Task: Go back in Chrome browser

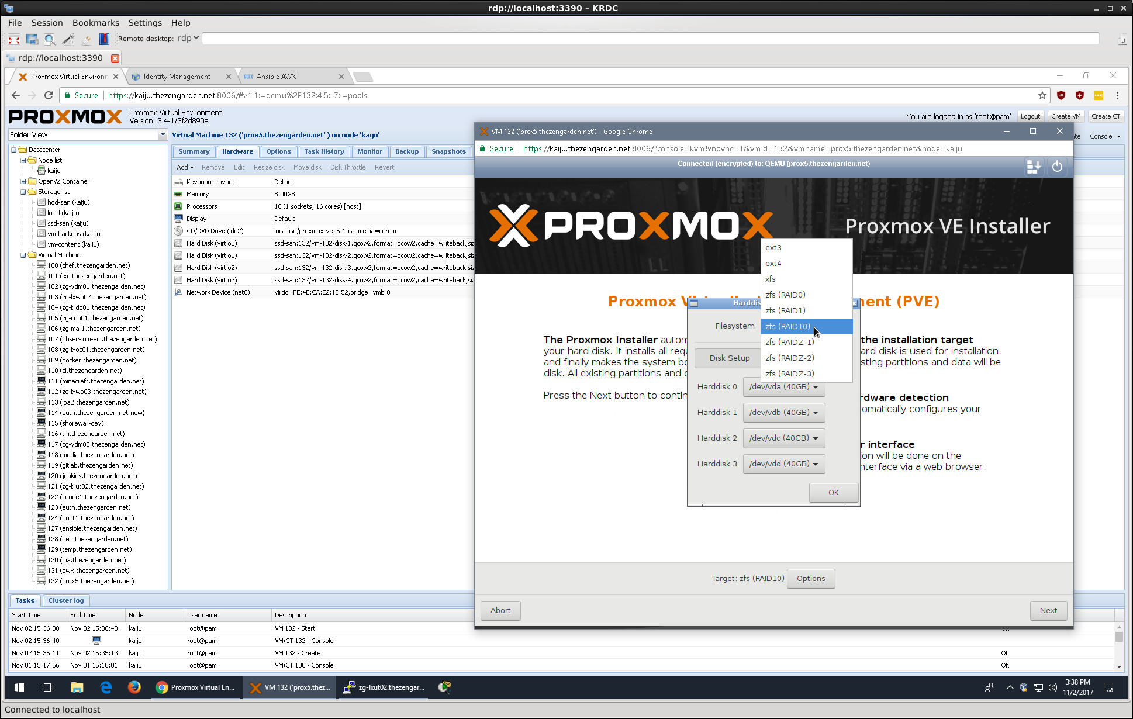Action: [16, 95]
